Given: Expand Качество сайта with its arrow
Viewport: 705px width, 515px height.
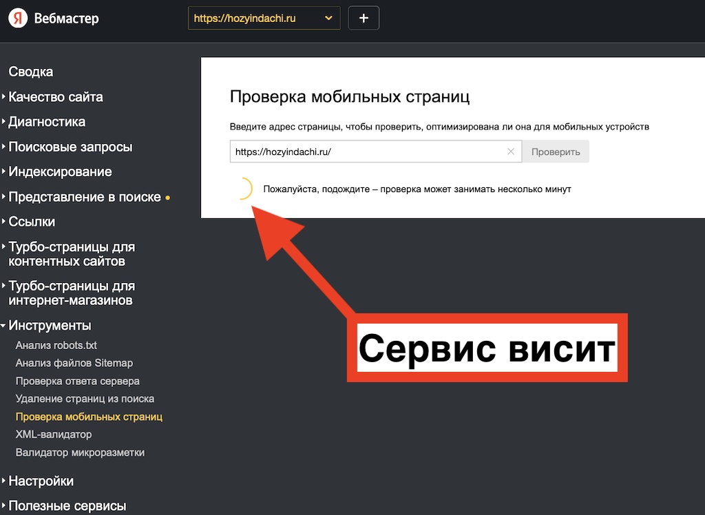Looking at the screenshot, I should coord(3,96).
